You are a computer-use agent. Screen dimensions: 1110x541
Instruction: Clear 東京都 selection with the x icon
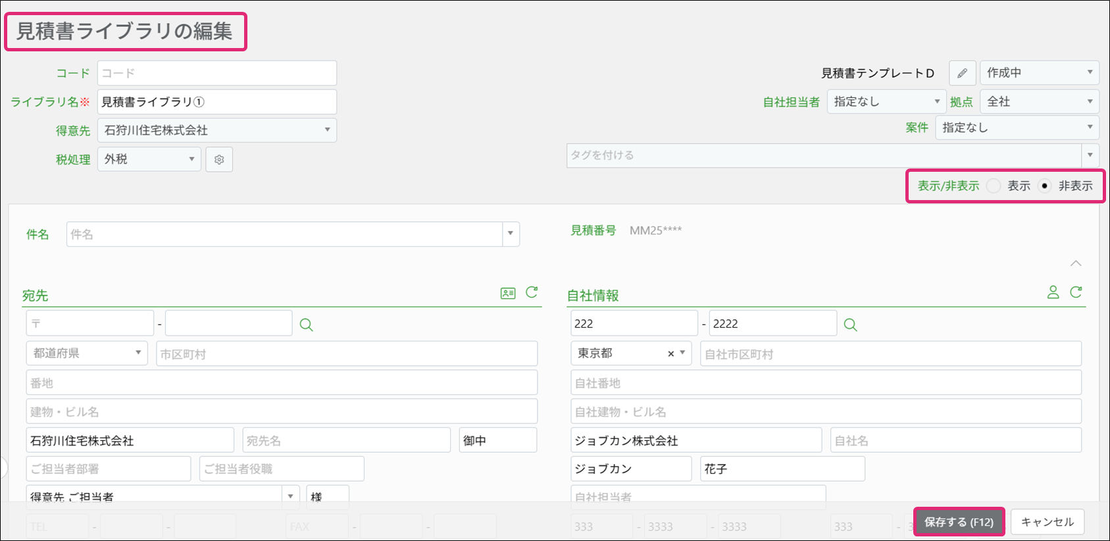click(670, 354)
